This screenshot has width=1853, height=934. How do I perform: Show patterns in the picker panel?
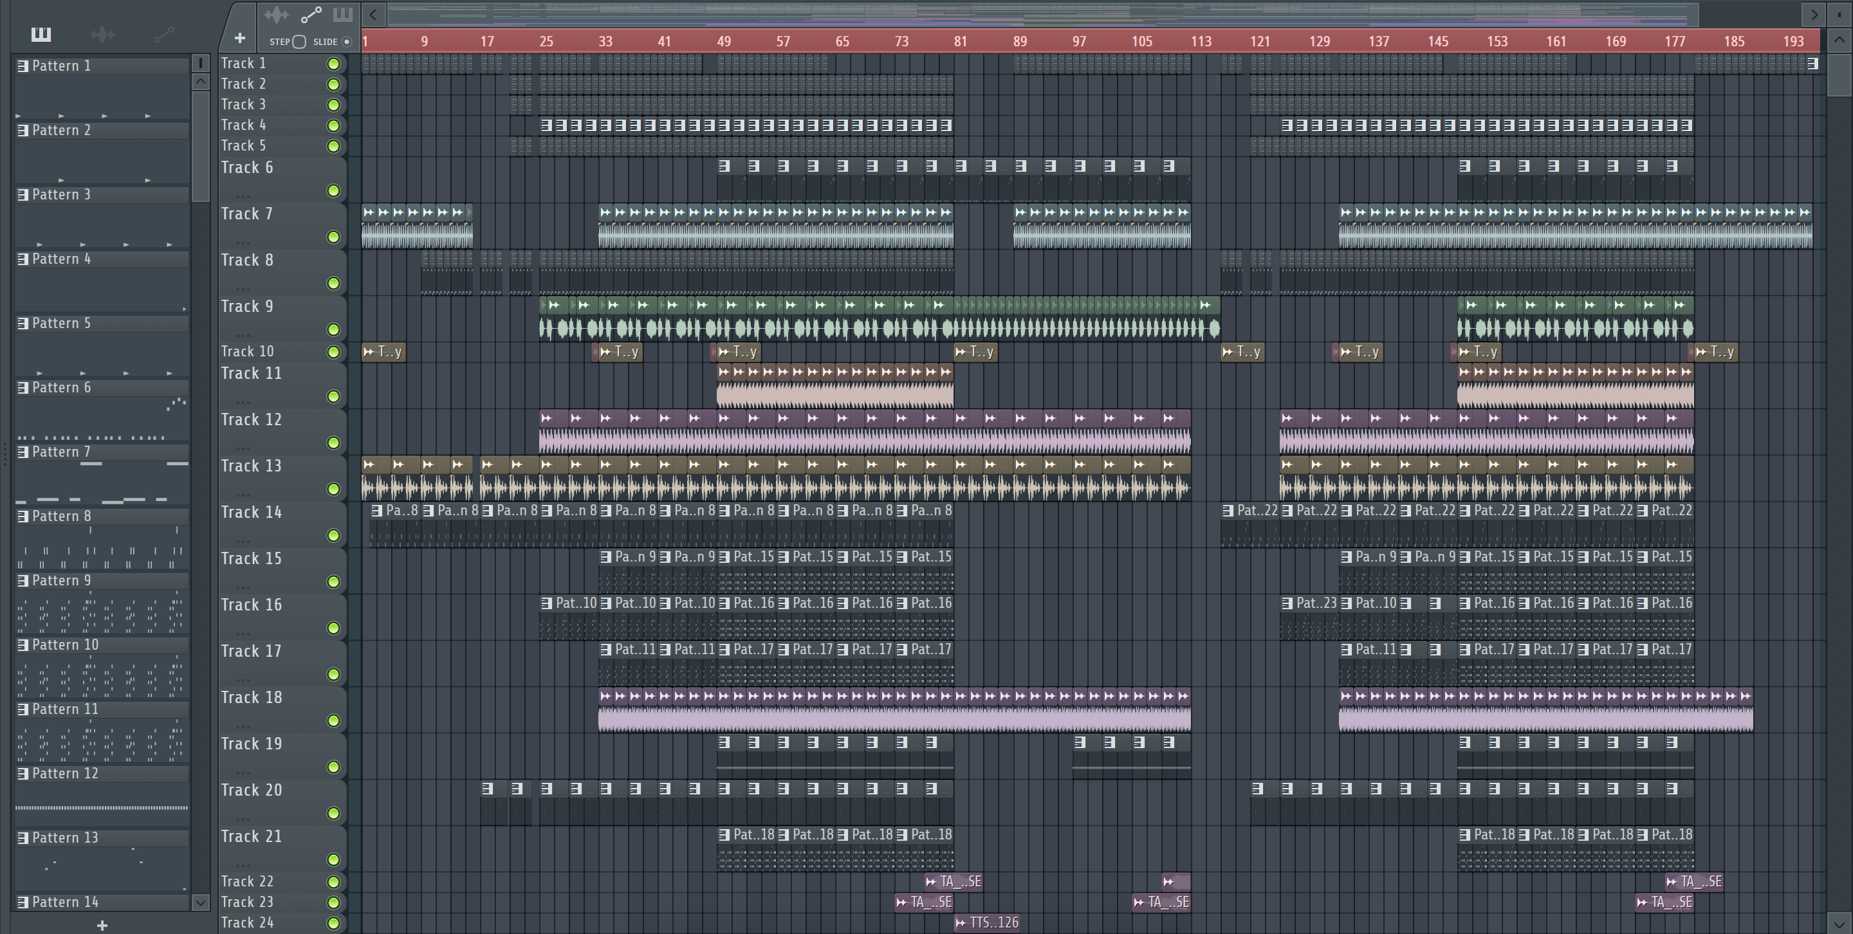tap(41, 34)
